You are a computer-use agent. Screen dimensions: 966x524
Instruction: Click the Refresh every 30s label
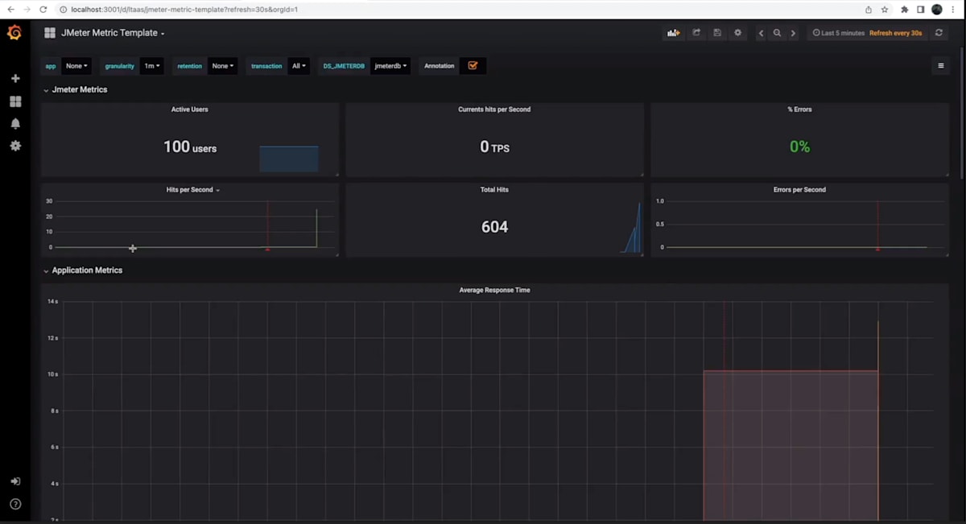[x=895, y=33]
